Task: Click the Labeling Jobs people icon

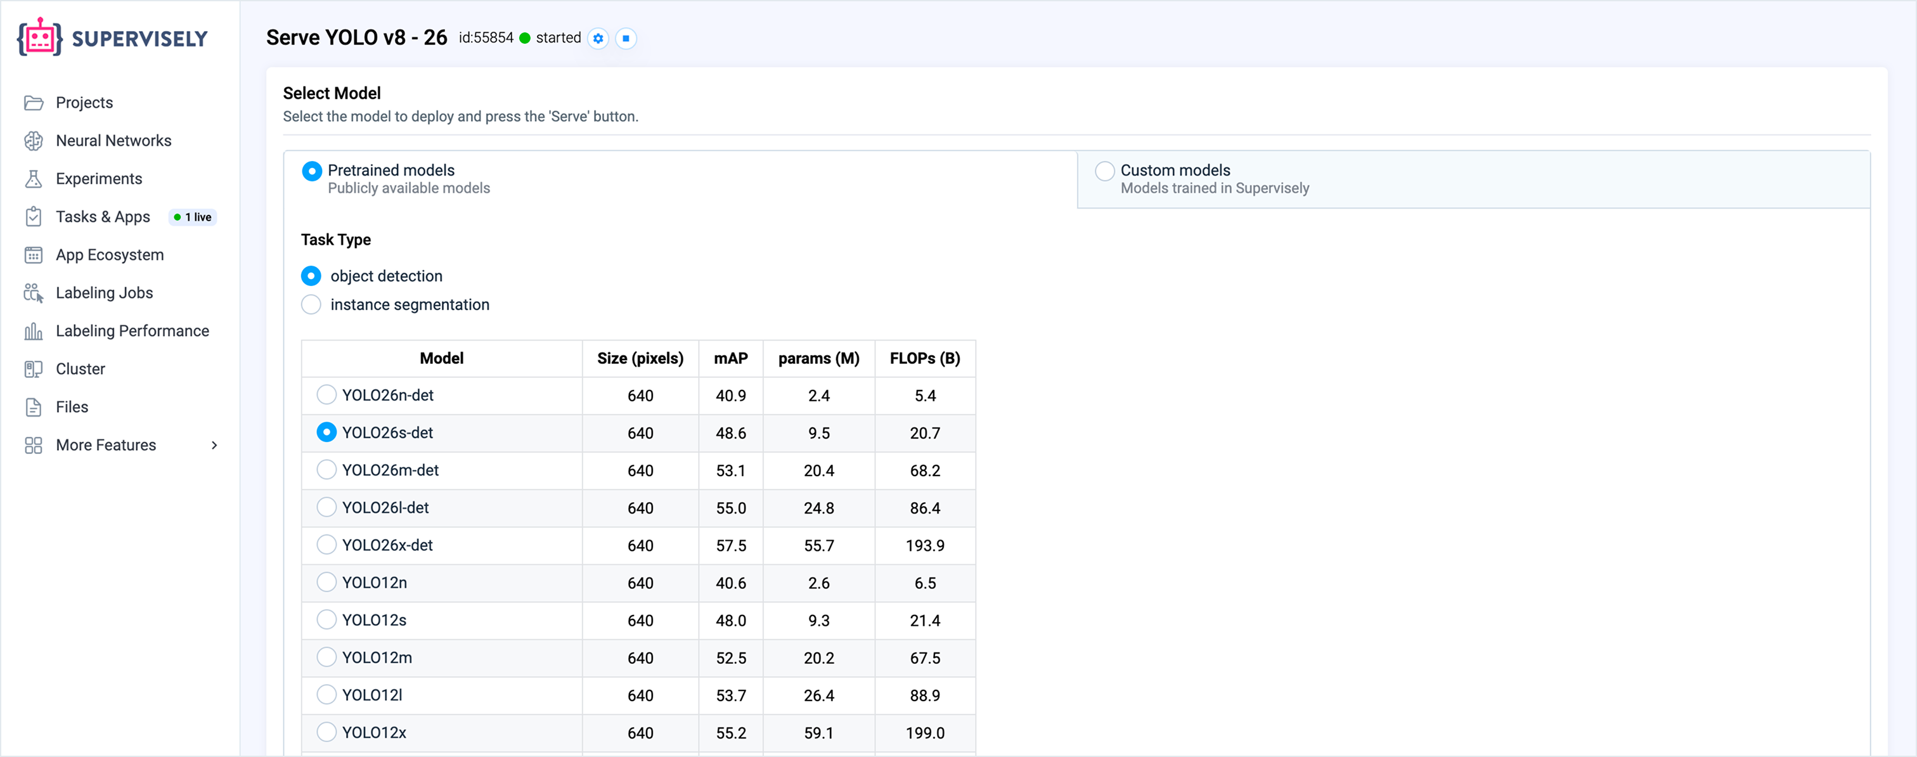Action: [x=34, y=294]
